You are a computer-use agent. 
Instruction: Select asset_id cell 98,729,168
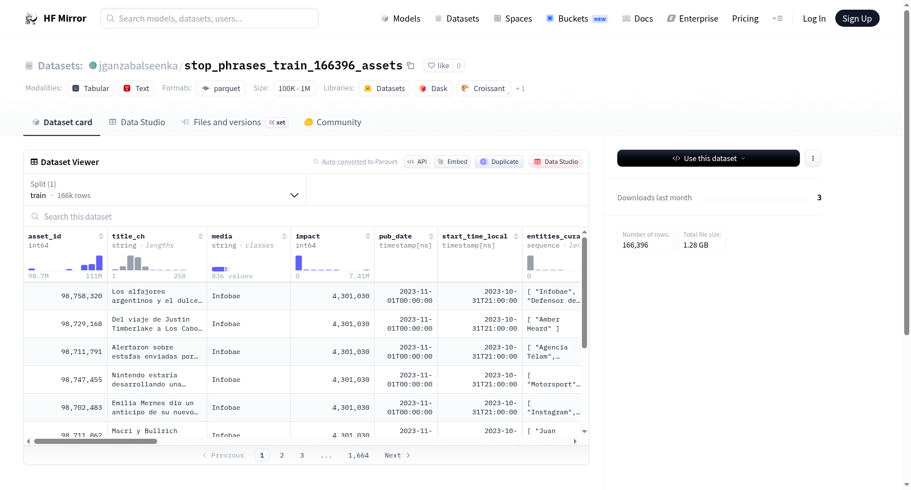click(x=65, y=324)
